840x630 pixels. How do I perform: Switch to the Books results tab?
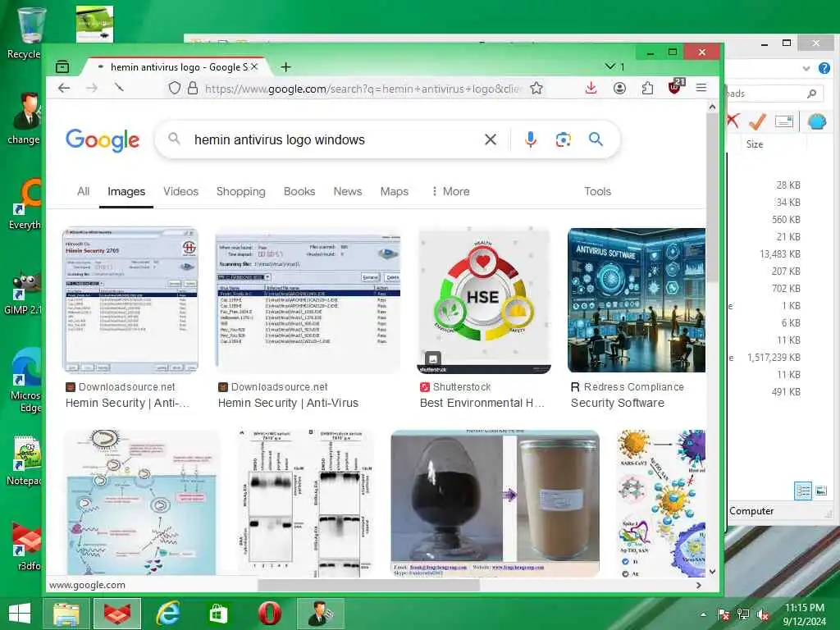pos(299,192)
